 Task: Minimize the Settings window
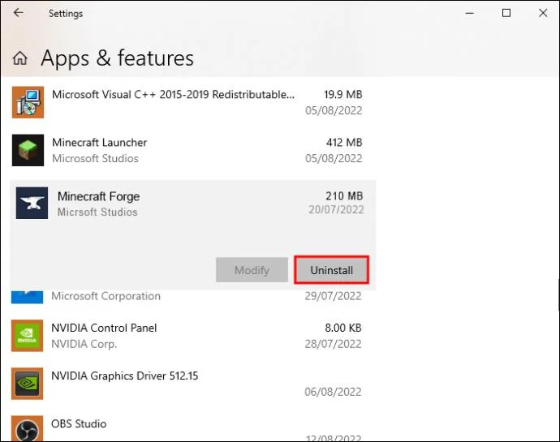470,13
